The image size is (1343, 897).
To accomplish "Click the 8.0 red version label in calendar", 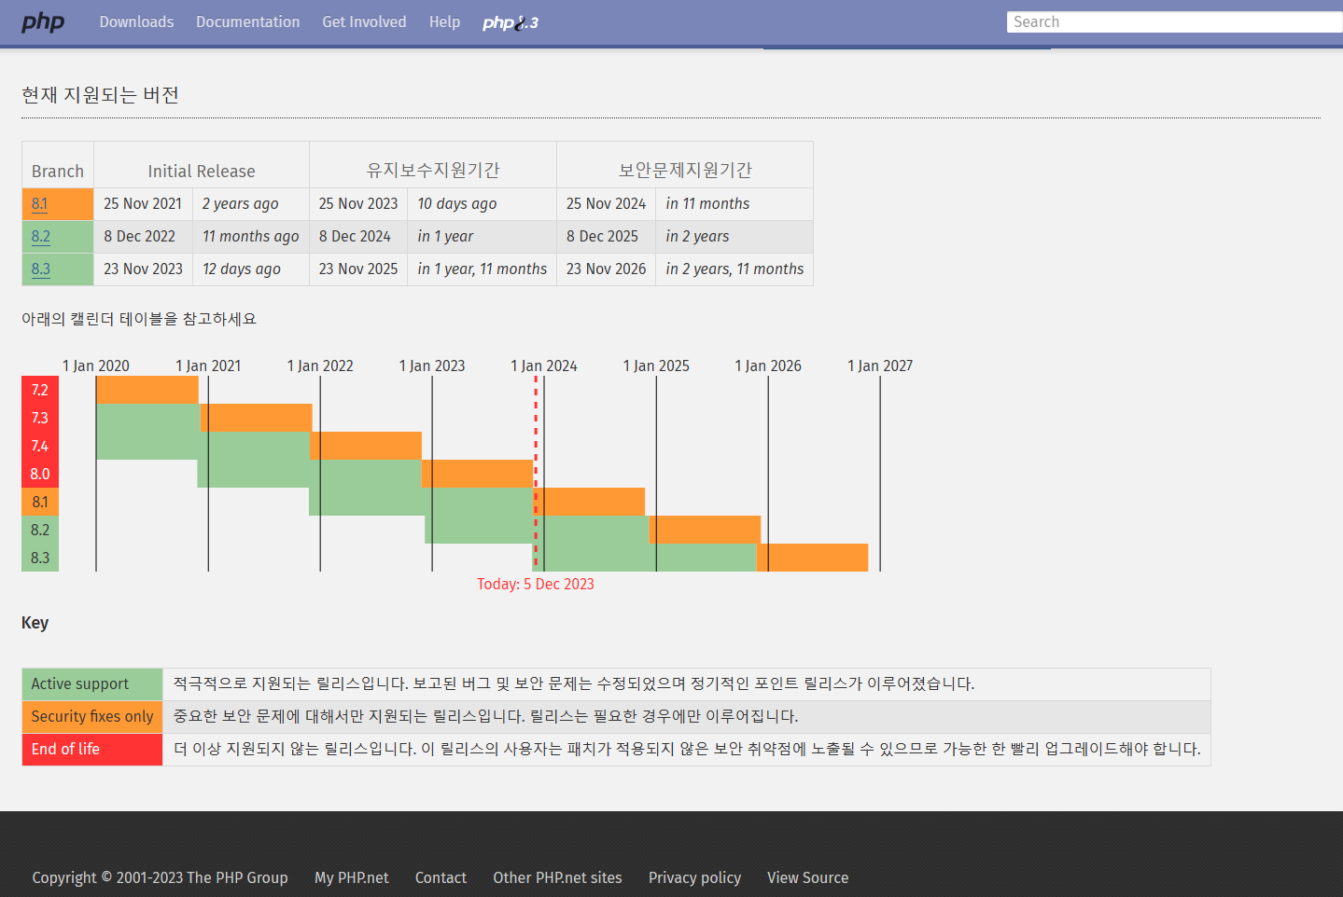I will coord(40,474).
